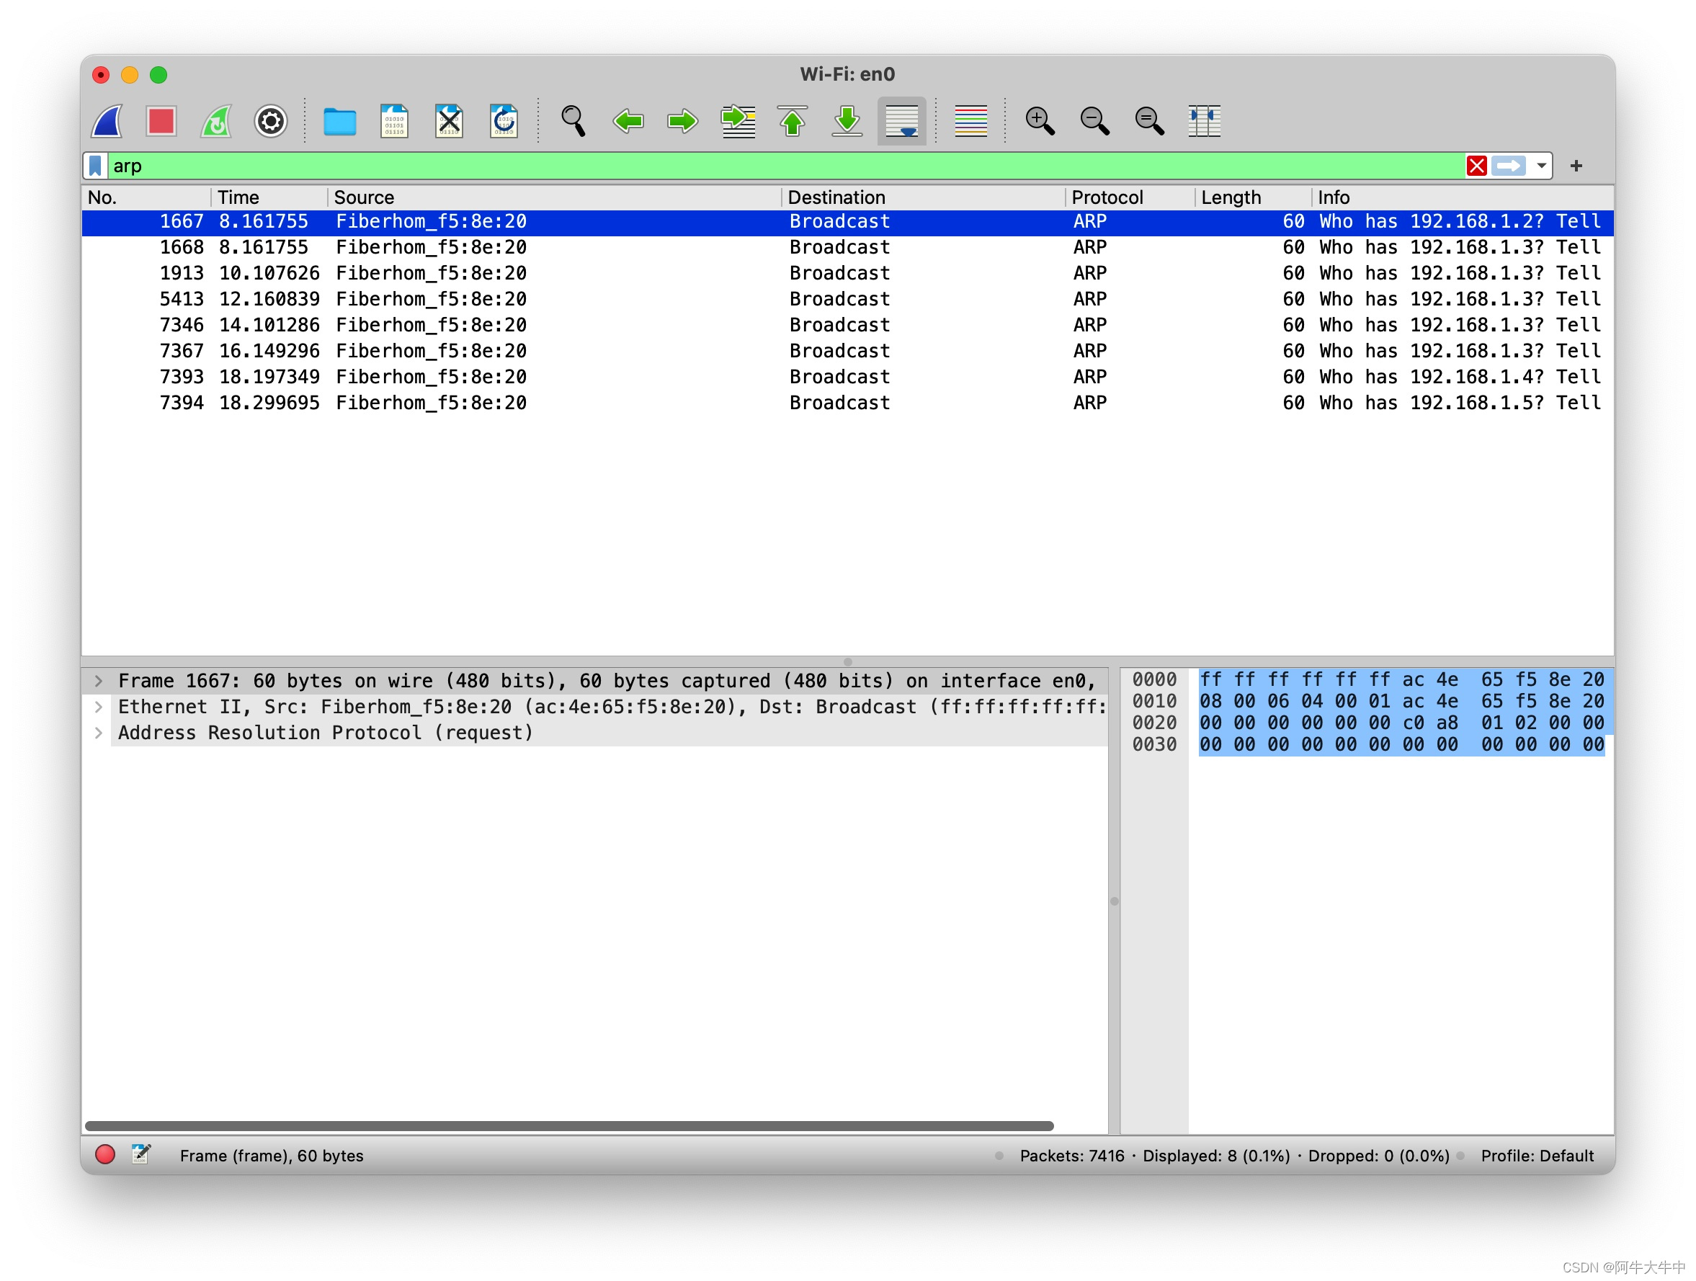Sort by the Info column header
1696x1281 pixels.
1463,197
